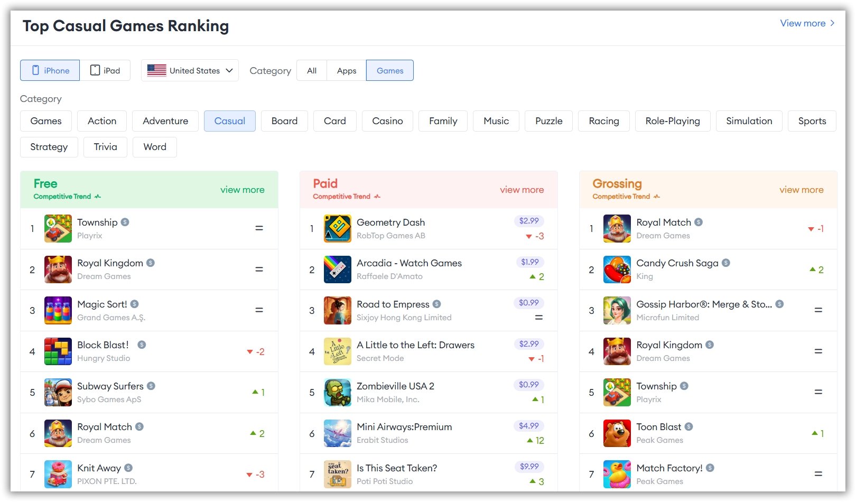Choose the Music subcategory
This screenshot has height=502, width=856.
(496, 121)
